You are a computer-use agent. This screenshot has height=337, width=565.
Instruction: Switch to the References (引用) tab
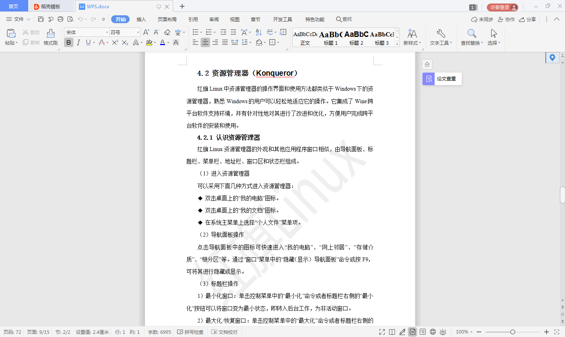pyautogui.click(x=193, y=19)
